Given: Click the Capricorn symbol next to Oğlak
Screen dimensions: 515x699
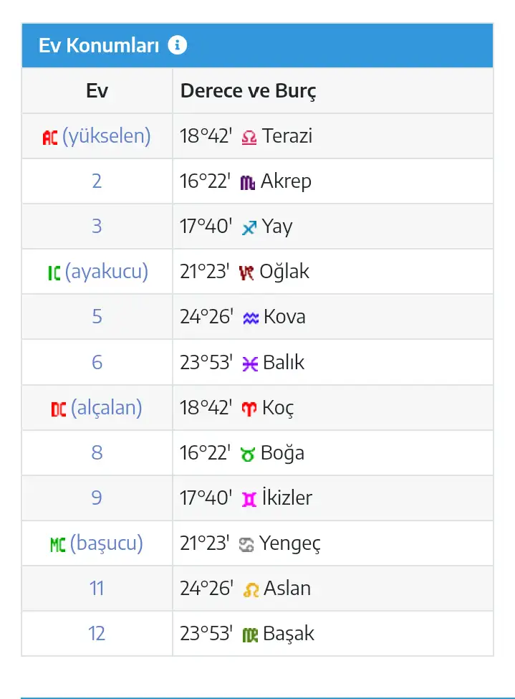Looking at the screenshot, I should [247, 272].
